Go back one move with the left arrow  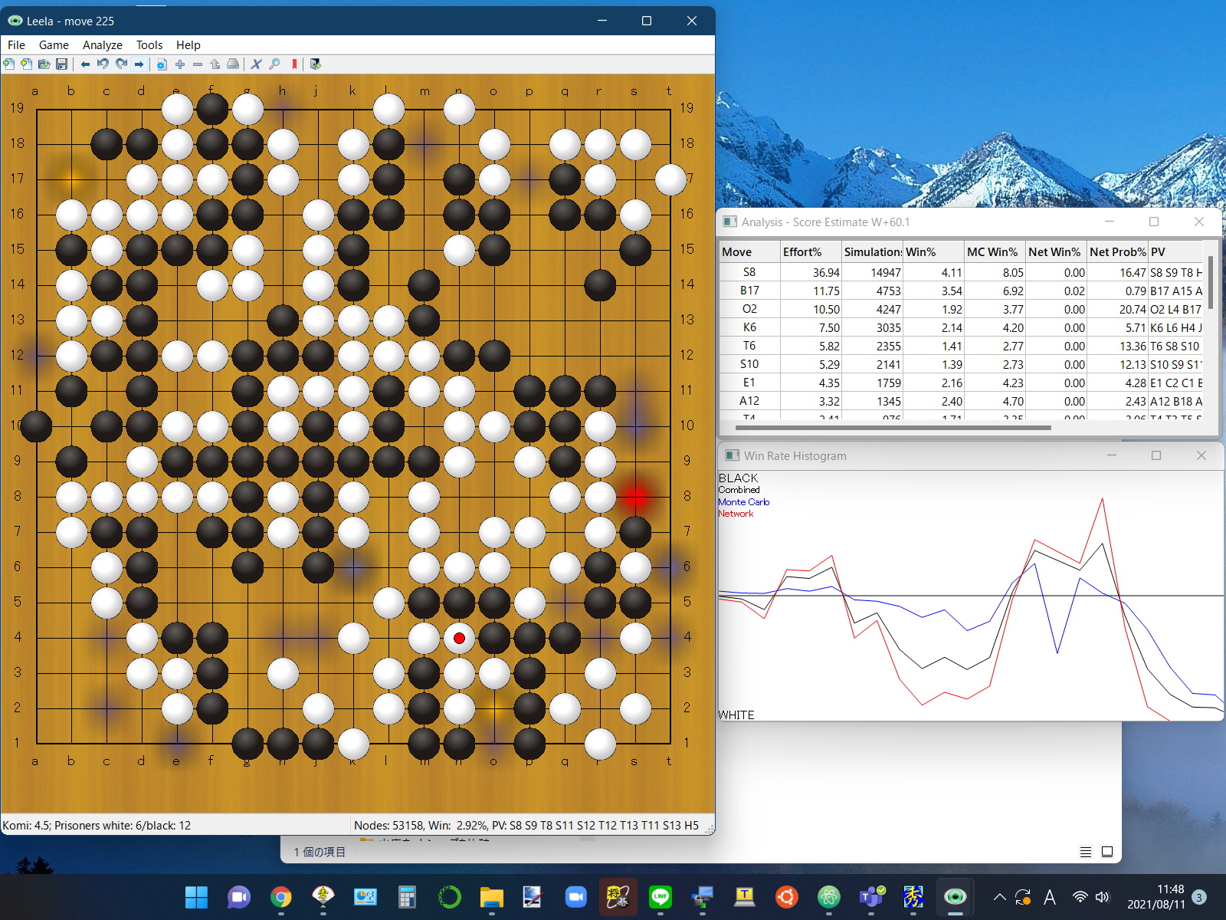(x=85, y=64)
